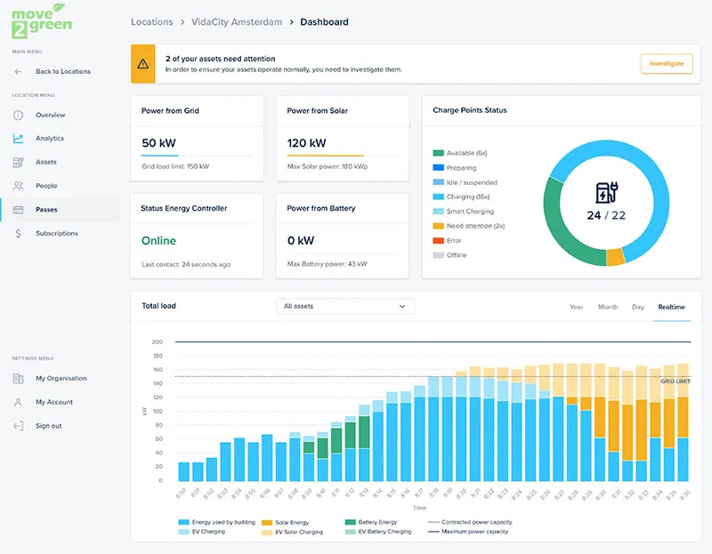Select the Realtime tab
Image resolution: width=712 pixels, height=554 pixels.
(671, 307)
